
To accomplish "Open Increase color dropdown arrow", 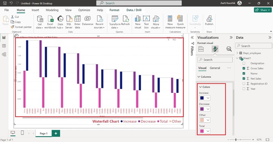I will [208, 98].
